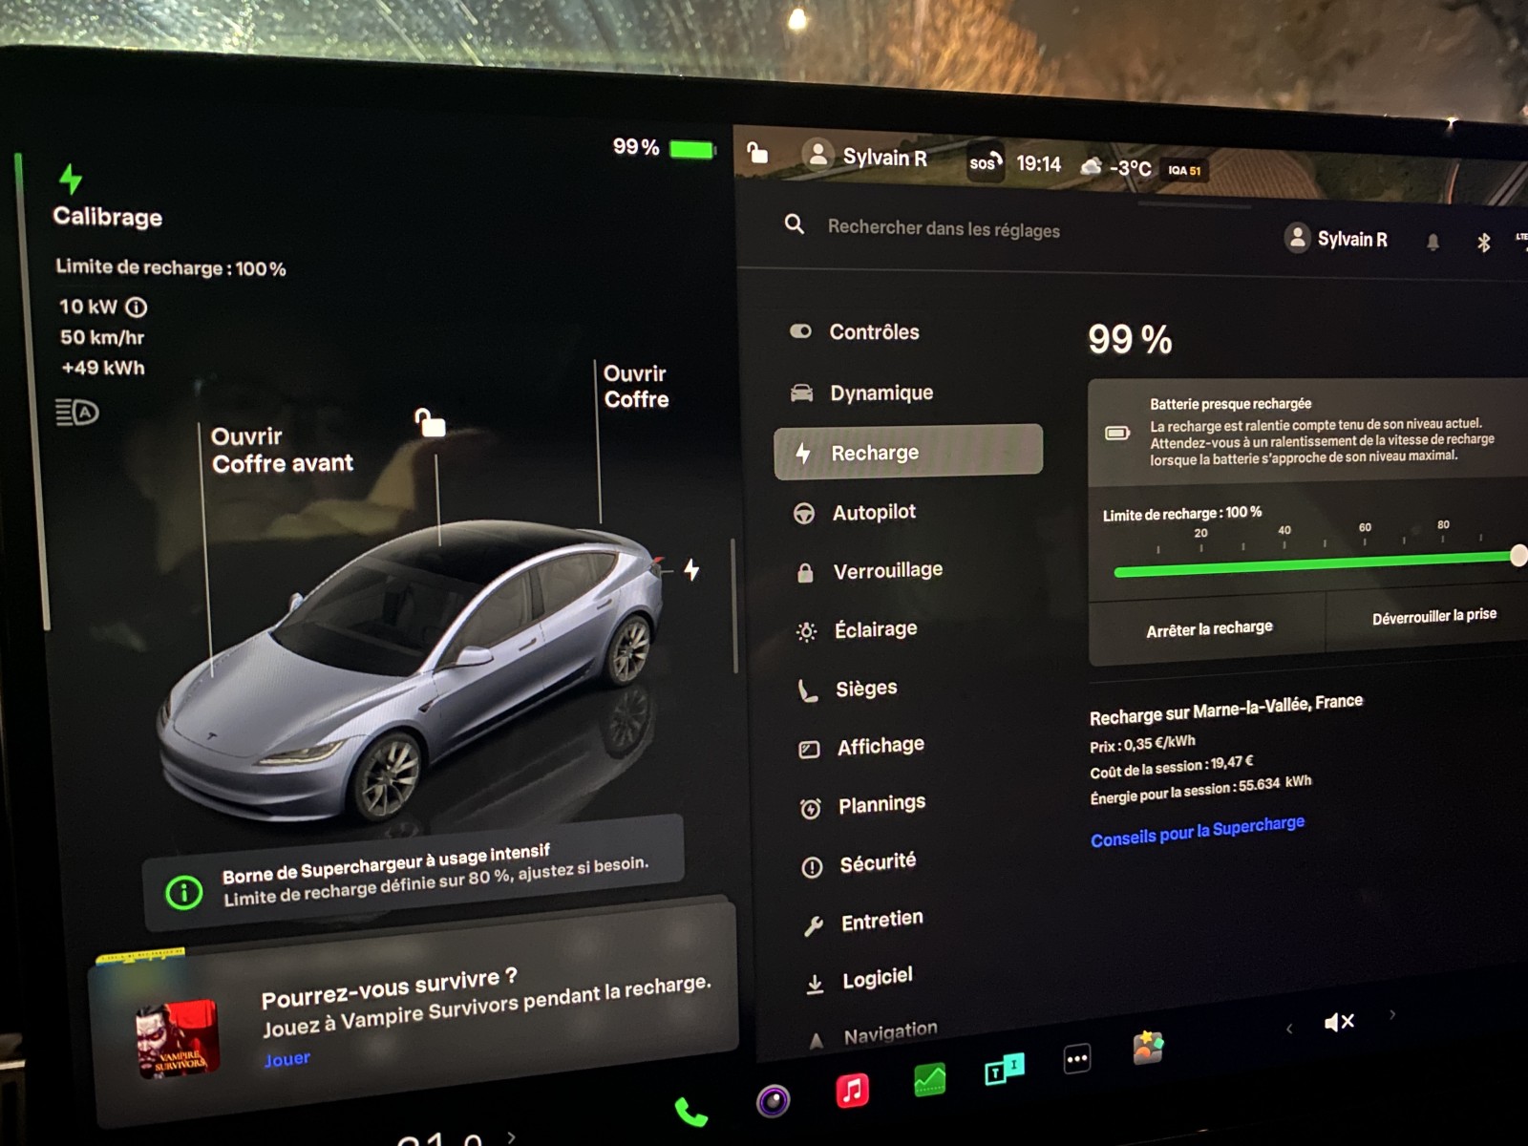The width and height of the screenshot is (1528, 1146).
Task: Click Déverrouiller la prise button
Action: (1433, 617)
